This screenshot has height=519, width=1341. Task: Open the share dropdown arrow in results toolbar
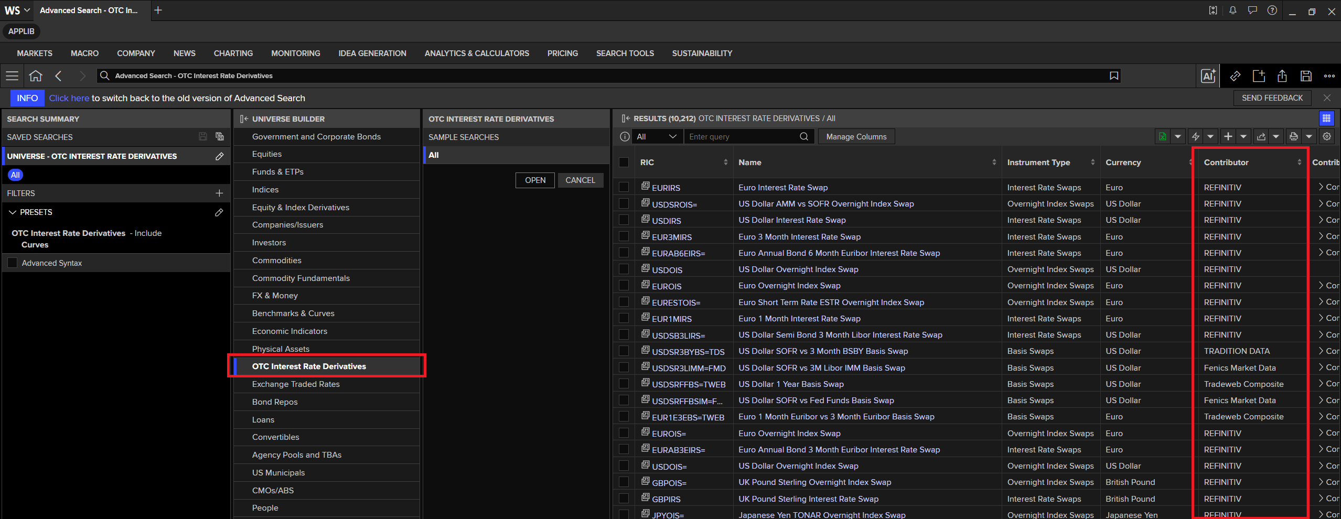[1276, 137]
